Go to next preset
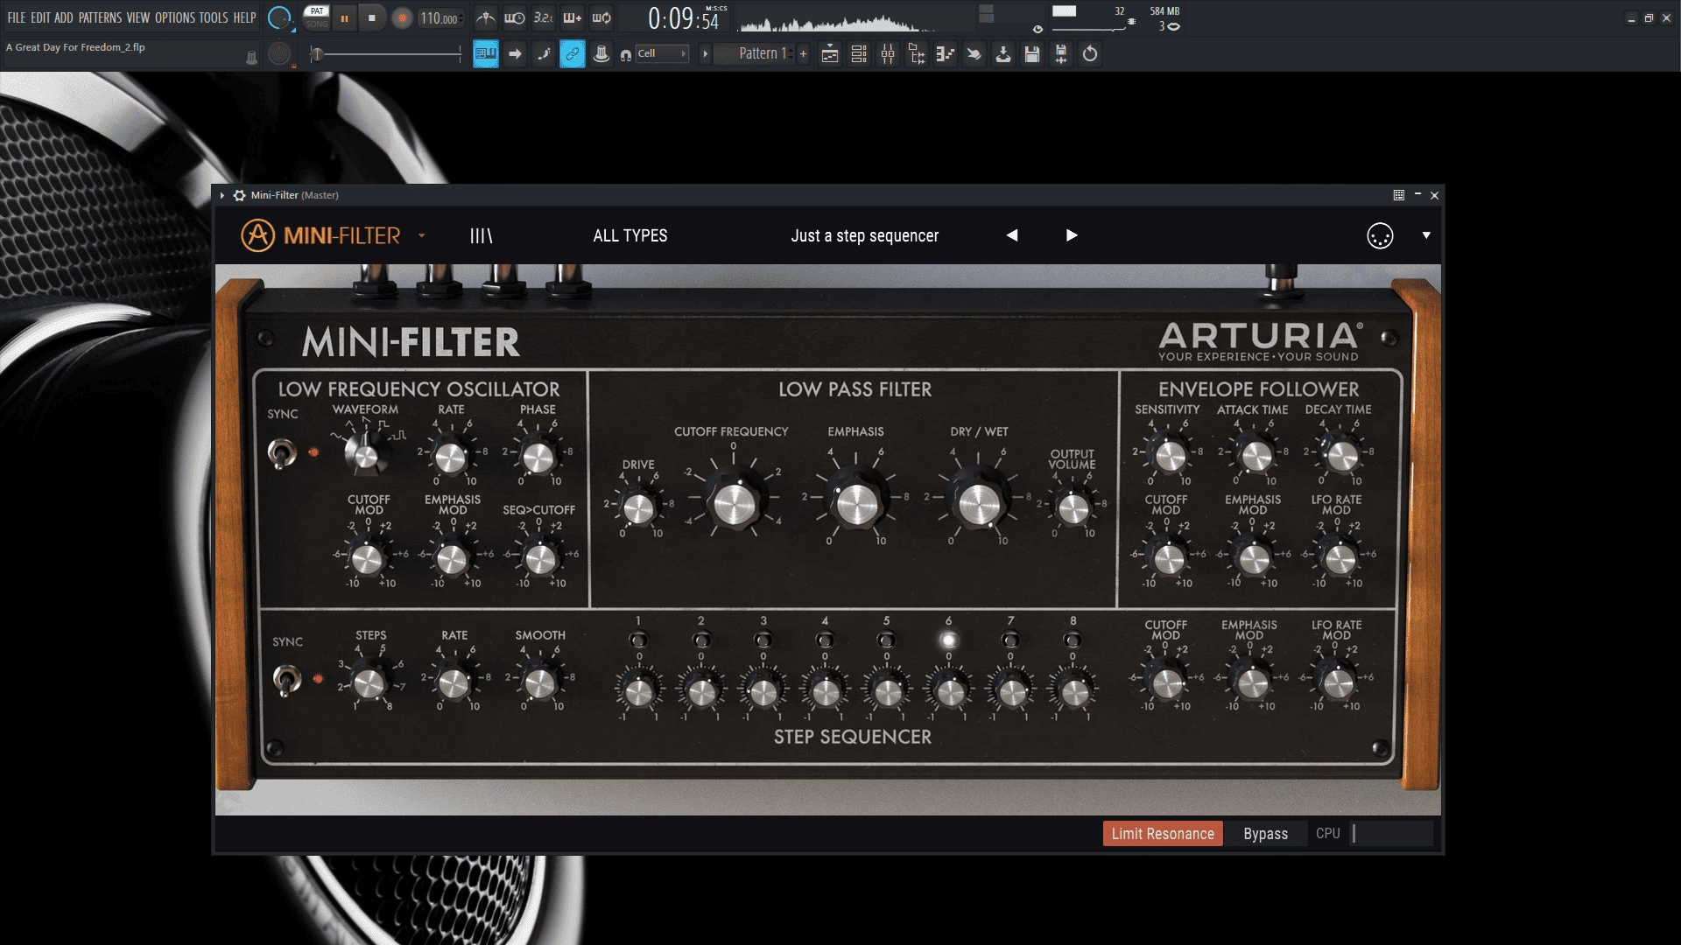 (x=1072, y=235)
